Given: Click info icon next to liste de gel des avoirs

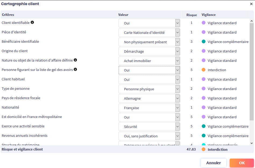Looking at the screenshot, I should click(x=75, y=69).
